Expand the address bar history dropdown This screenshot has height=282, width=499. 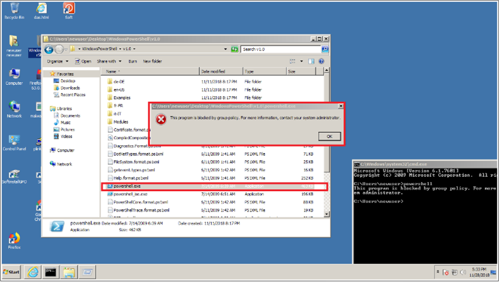226,49
